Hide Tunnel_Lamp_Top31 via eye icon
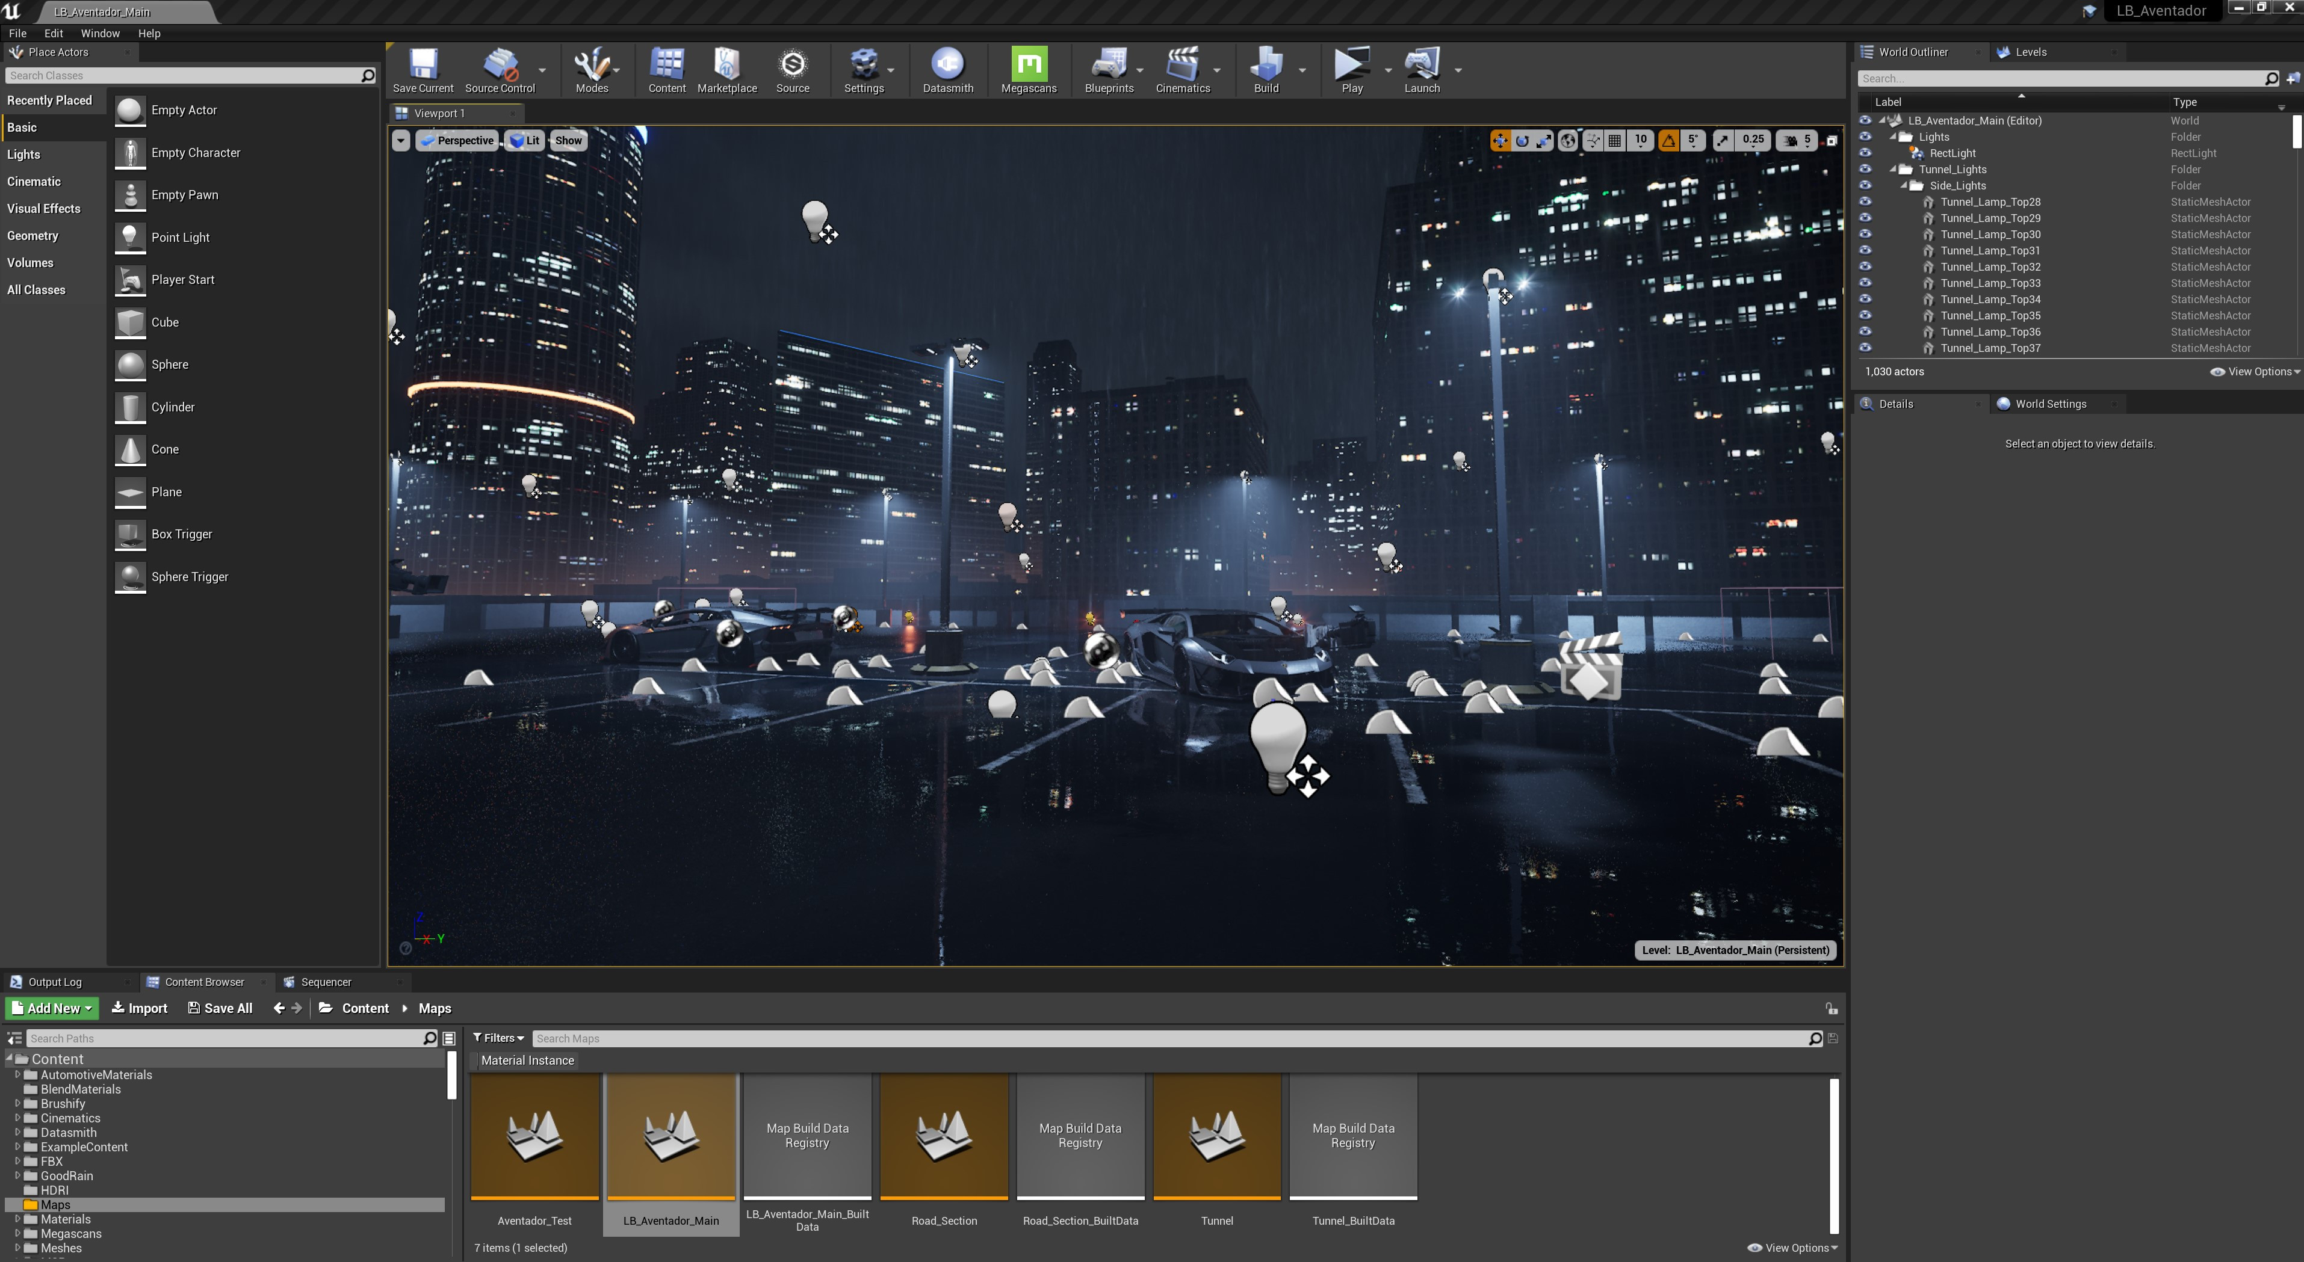Image resolution: width=2304 pixels, height=1262 pixels. [1865, 251]
